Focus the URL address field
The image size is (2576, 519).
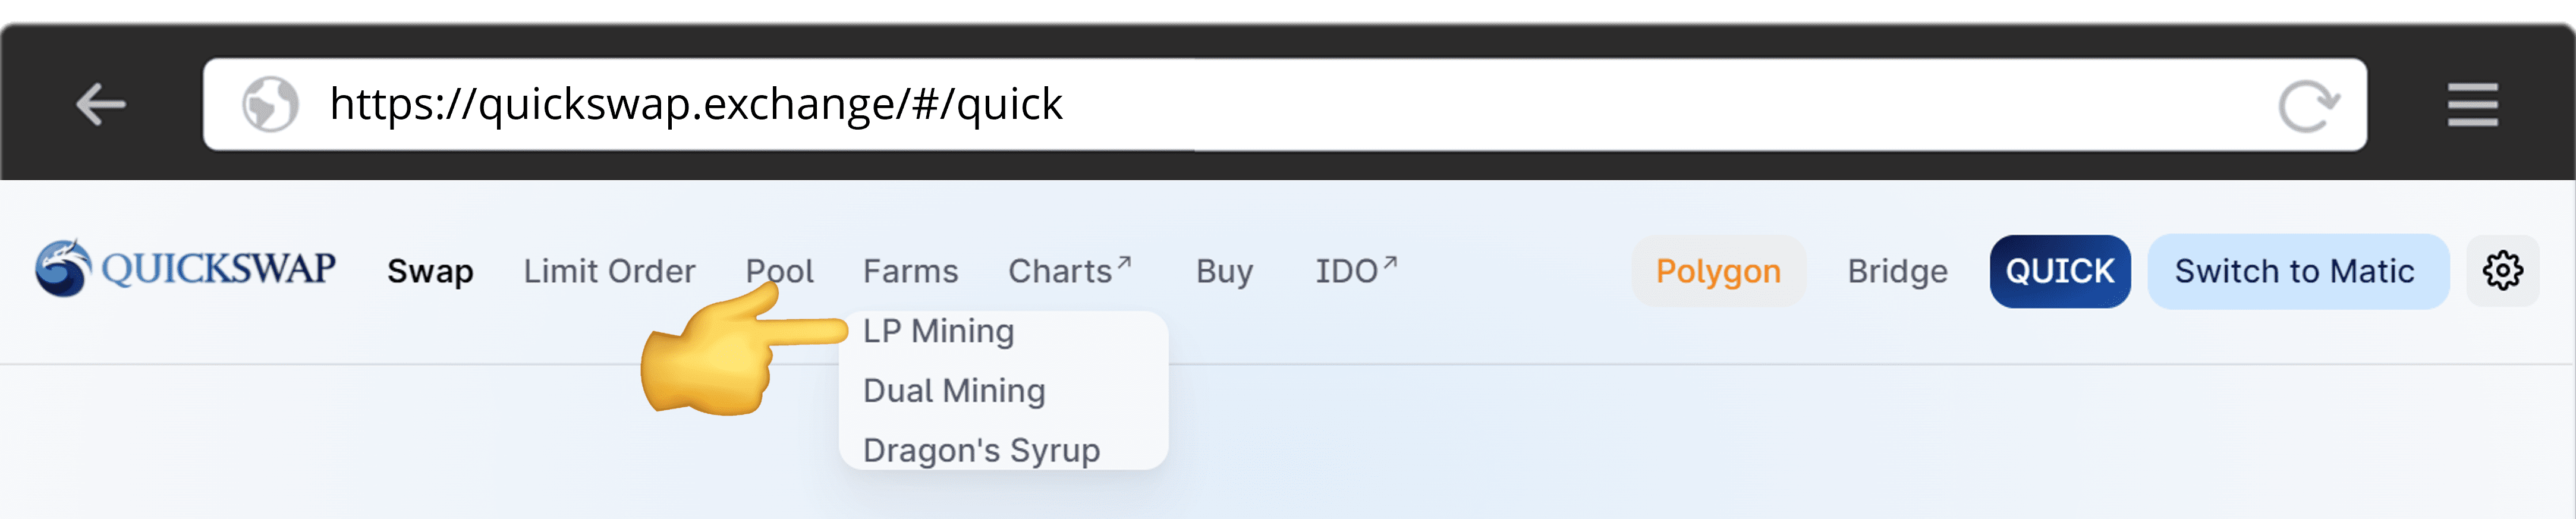click(x=1200, y=104)
